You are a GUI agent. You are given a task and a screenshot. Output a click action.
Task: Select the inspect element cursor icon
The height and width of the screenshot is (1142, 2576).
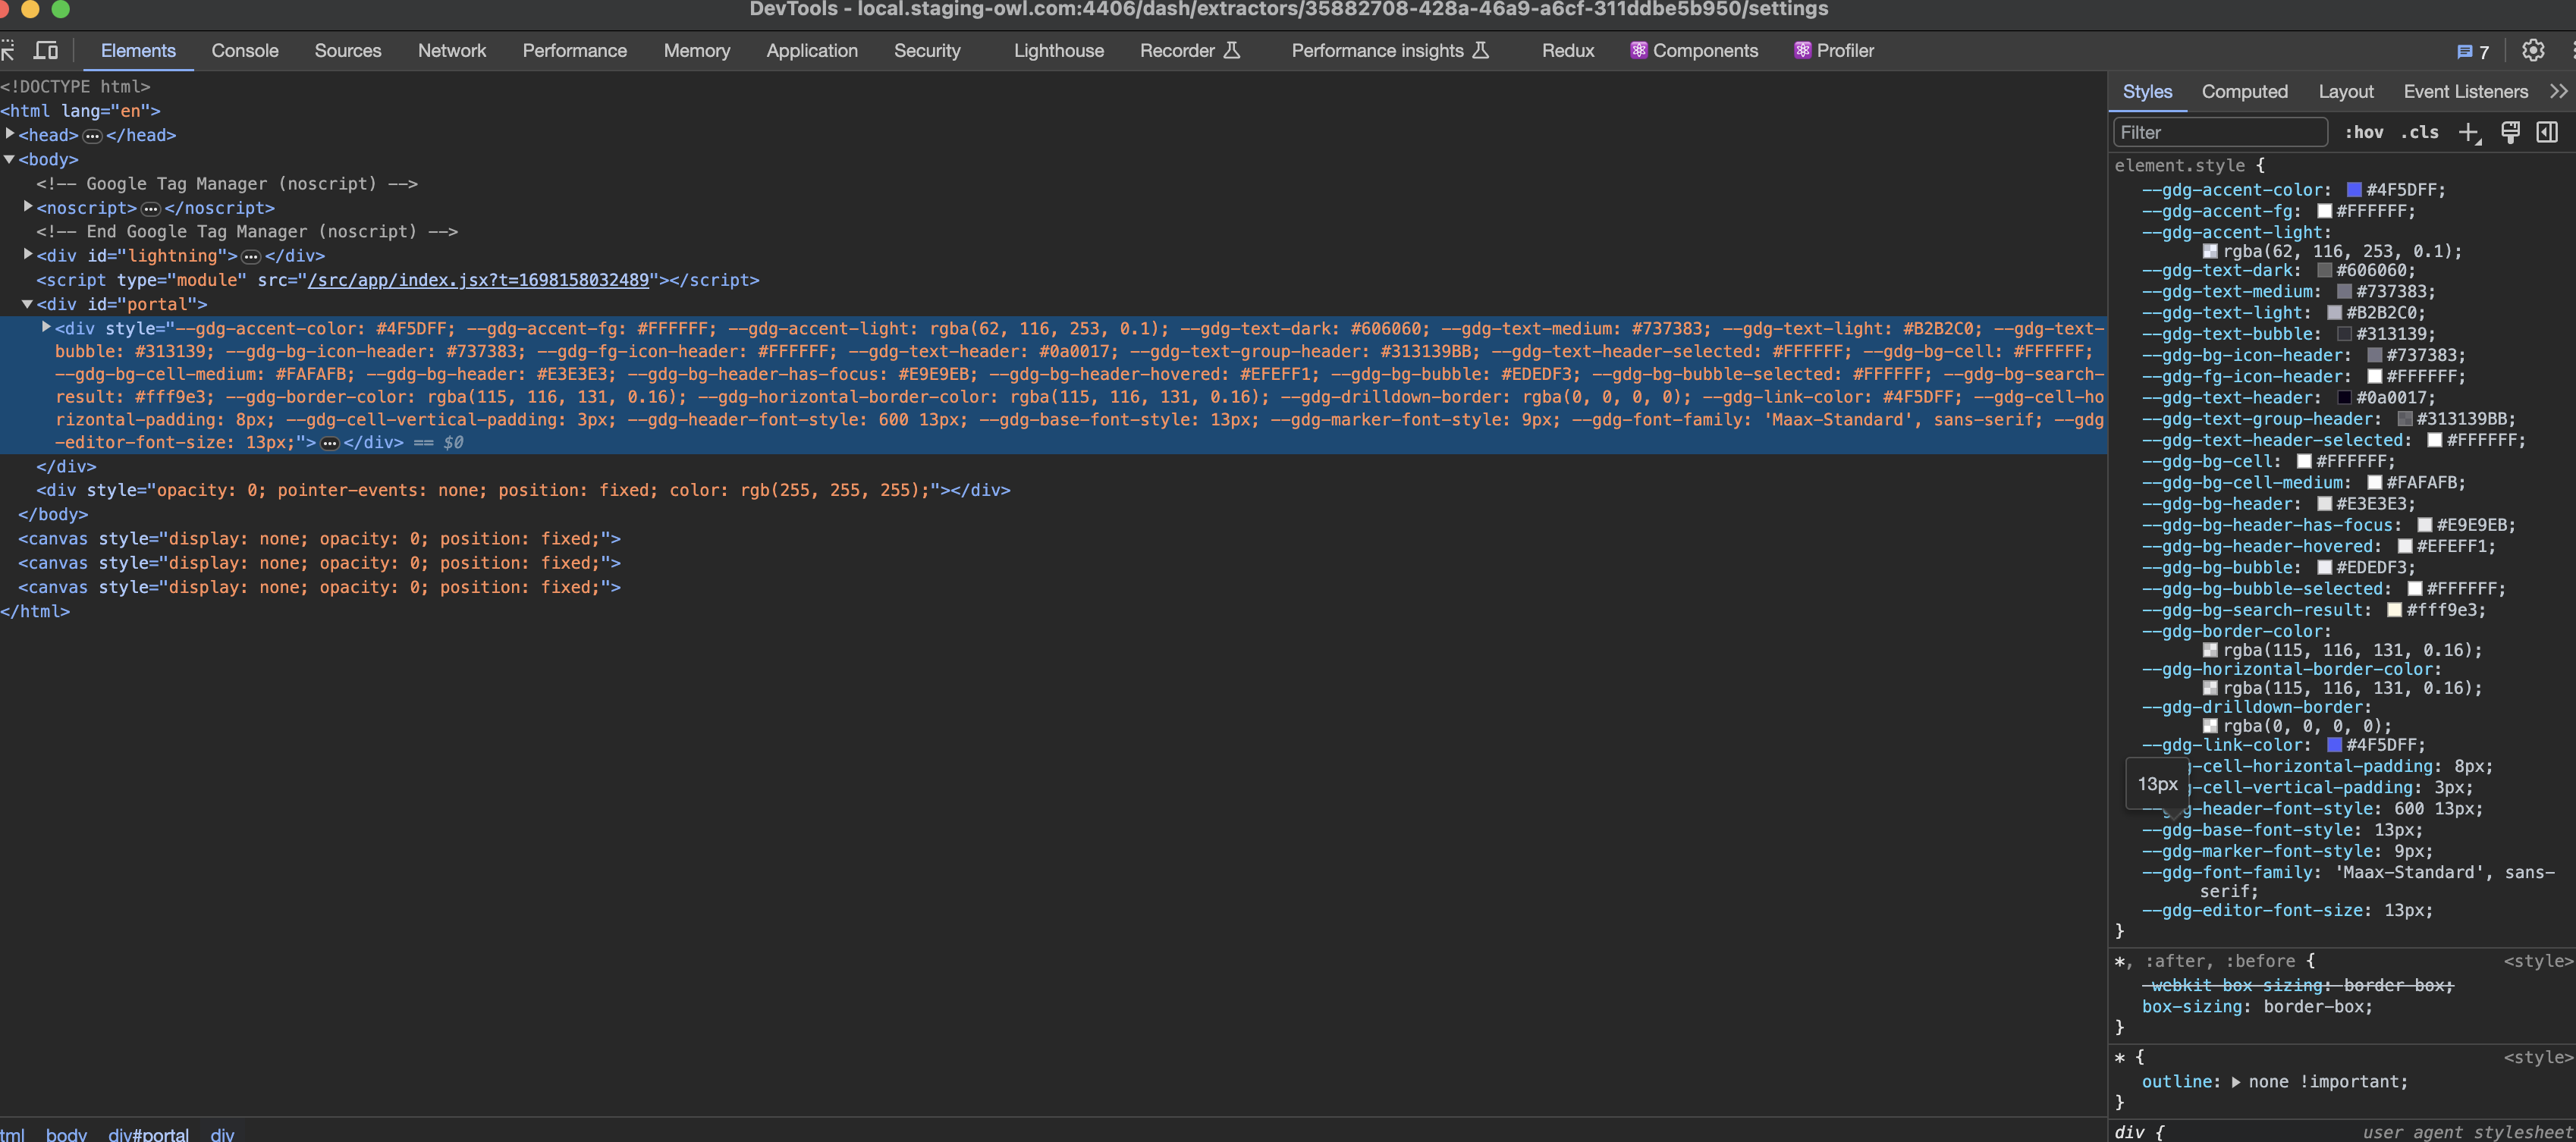point(10,50)
